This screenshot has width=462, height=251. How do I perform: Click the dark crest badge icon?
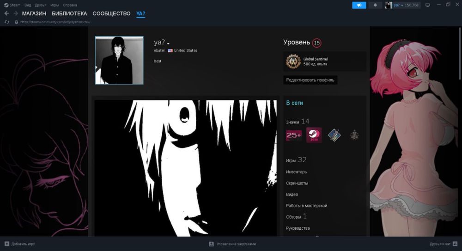click(354, 135)
